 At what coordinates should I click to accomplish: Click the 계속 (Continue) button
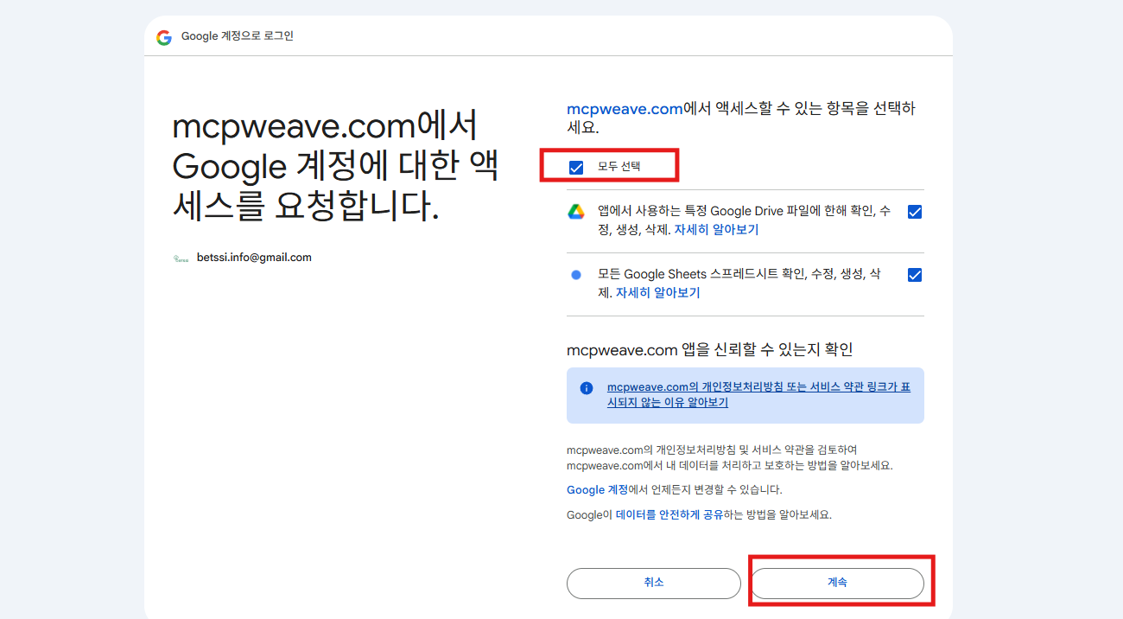pos(837,583)
